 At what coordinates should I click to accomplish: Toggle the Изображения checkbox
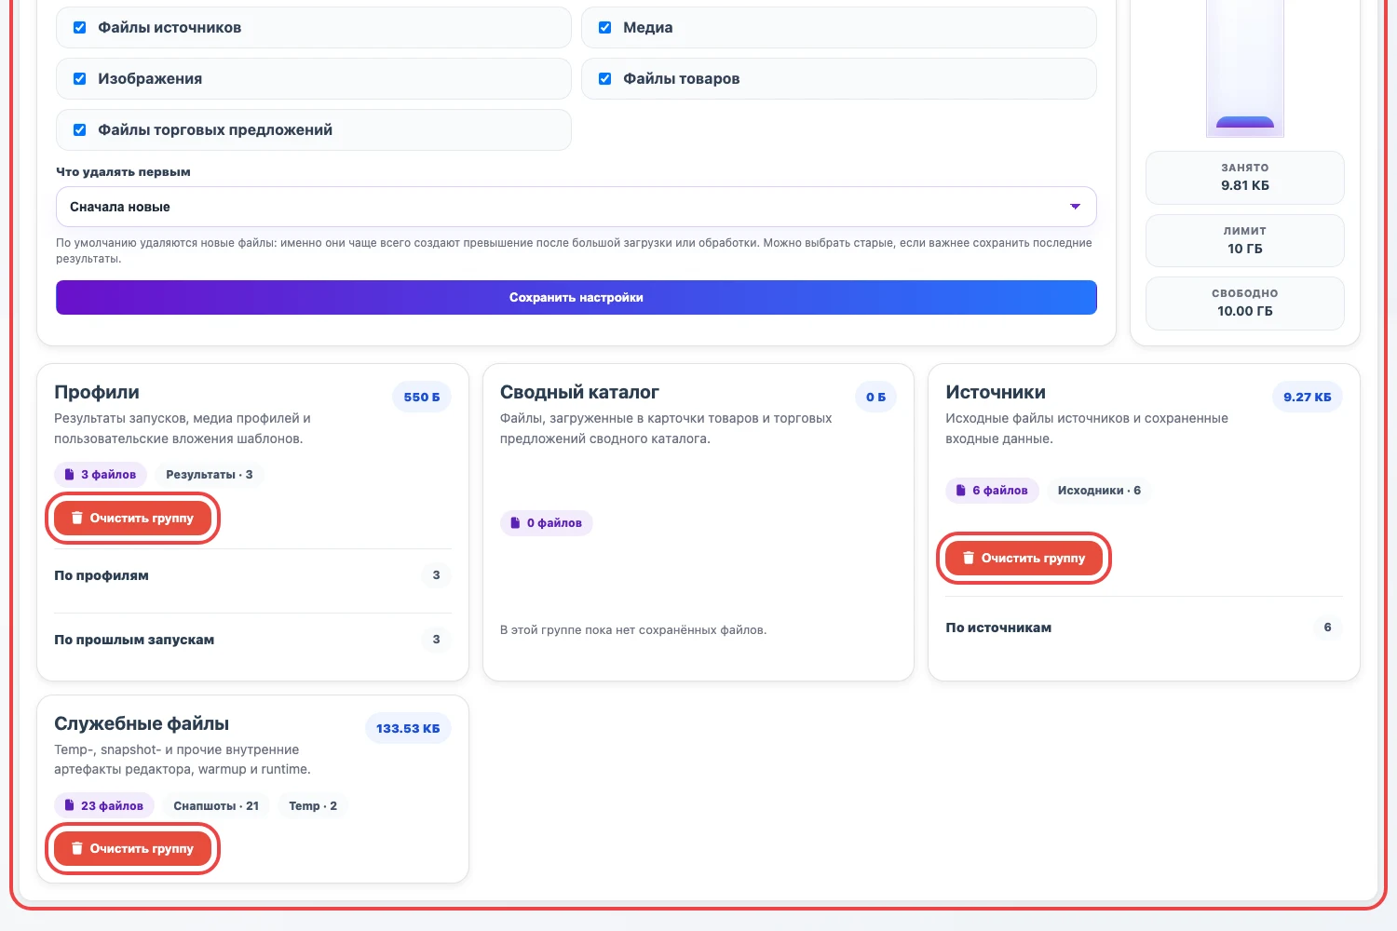point(80,79)
